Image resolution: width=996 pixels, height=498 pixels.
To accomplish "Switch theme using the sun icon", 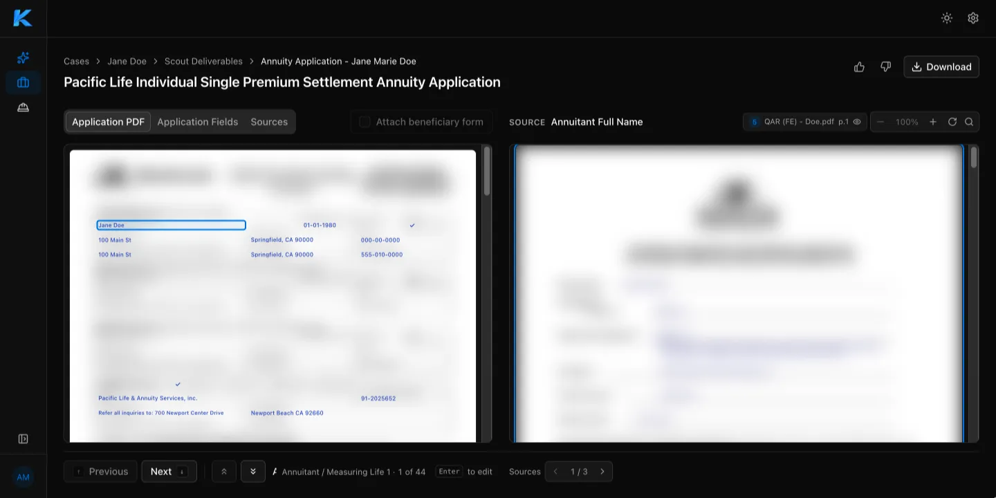I will coord(947,18).
